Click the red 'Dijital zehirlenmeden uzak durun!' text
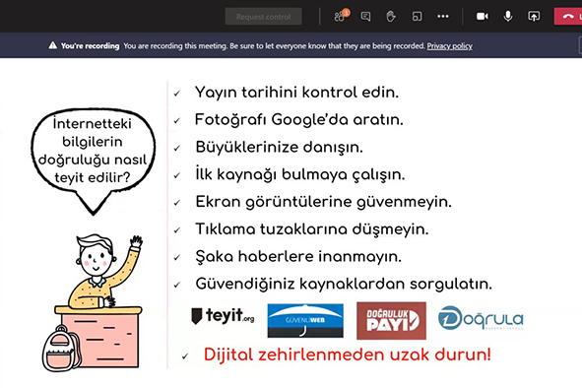This screenshot has height=388, width=582. (x=347, y=355)
